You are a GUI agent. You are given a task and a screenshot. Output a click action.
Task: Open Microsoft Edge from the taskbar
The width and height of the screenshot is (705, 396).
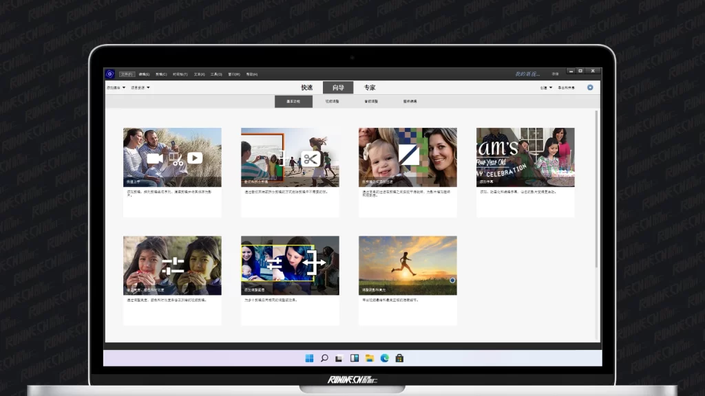(384, 358)
